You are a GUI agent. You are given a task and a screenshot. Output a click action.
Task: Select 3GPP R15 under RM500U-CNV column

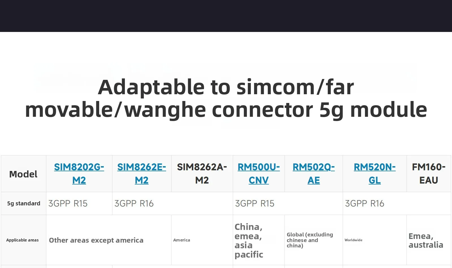coord(255,203)
